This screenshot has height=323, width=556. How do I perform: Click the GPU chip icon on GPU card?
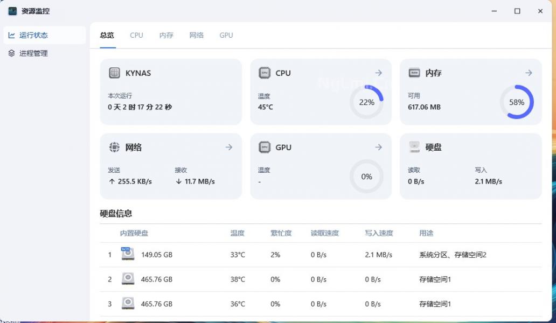pyautogui.click(x=264, y=147)
